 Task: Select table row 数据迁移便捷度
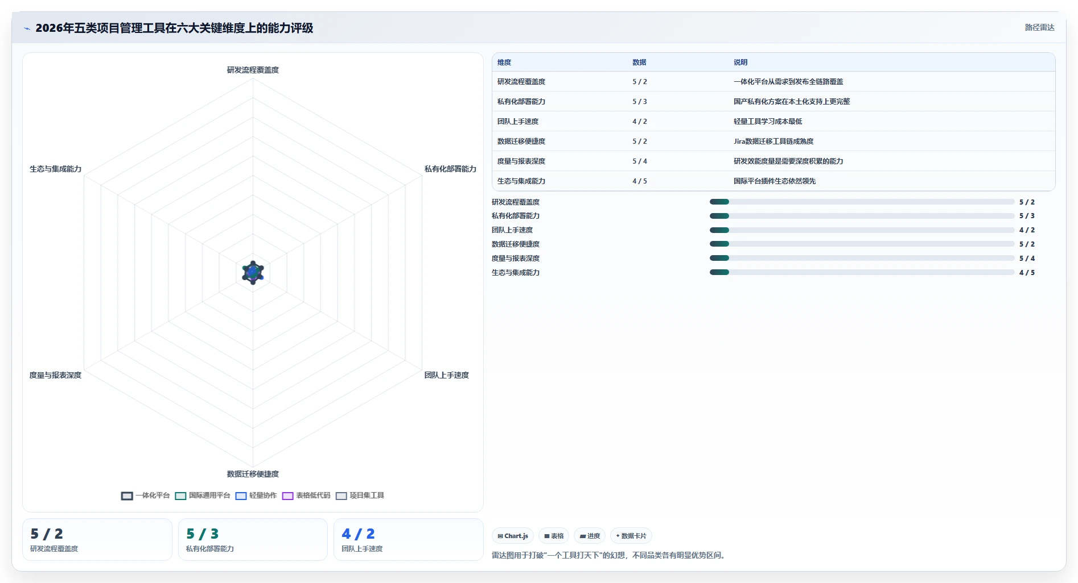click(x=773, y=141)
